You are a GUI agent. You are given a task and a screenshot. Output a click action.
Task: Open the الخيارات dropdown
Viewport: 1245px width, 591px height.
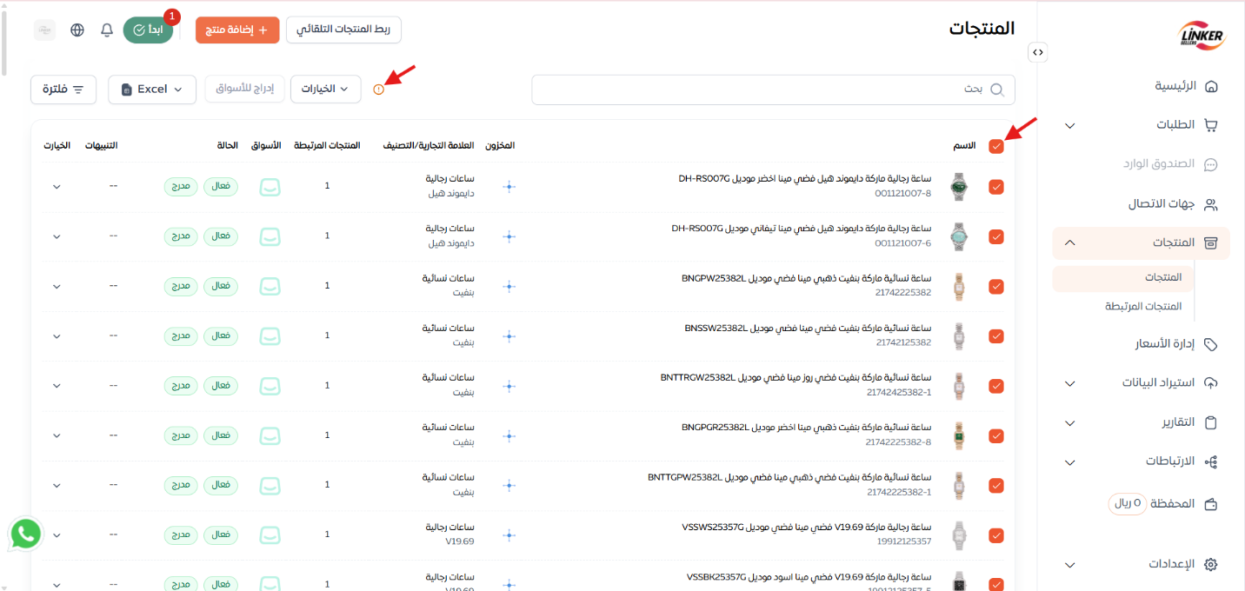pos(326,89)
